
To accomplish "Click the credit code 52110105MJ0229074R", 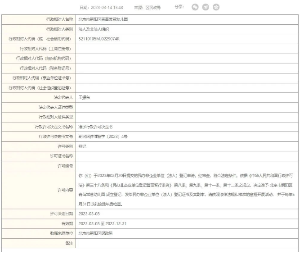I will tap(99, 39).
